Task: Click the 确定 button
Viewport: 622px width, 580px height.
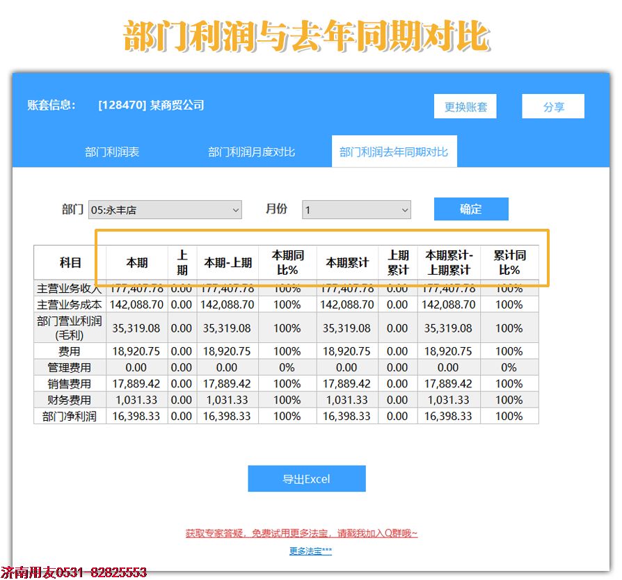Action: click(471, 209)
